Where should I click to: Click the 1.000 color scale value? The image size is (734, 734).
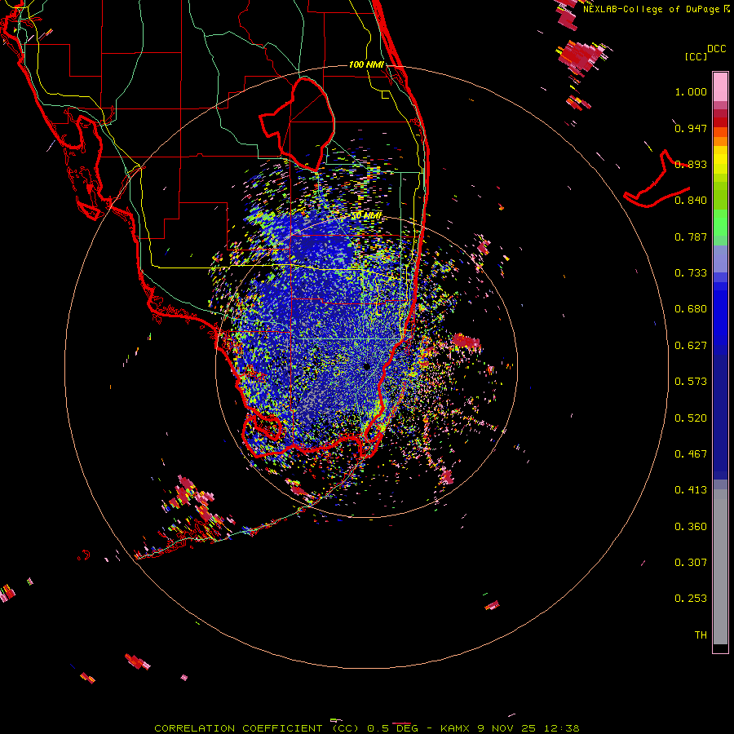click(x=691, y=91)
